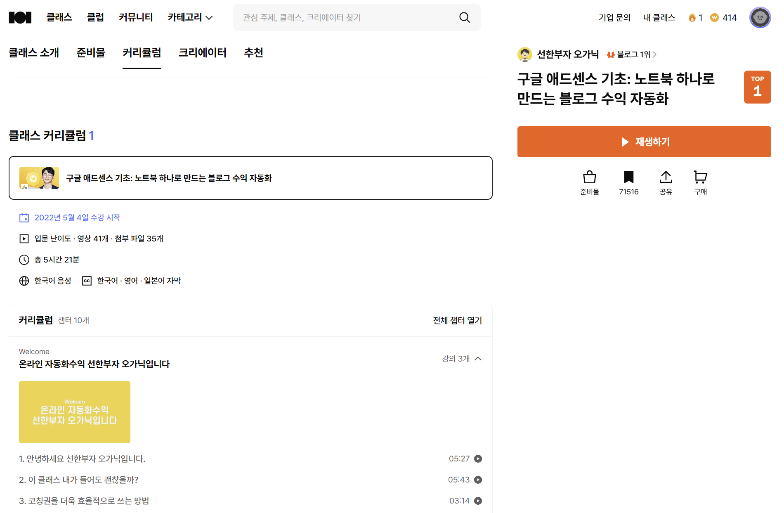Screen dimensions: 784x513
Task: Click the calendar icon by 수강 시작
Action: tap(24, 217)
